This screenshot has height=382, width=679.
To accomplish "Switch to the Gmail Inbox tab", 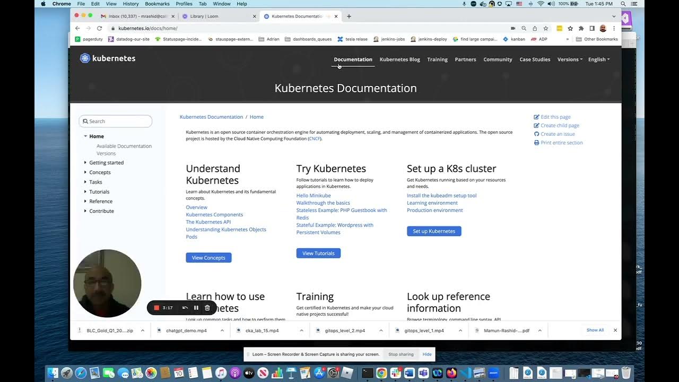I will 137,16.
